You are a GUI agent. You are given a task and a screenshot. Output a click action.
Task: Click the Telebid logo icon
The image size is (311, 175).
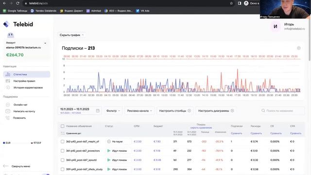coord(6,24)
